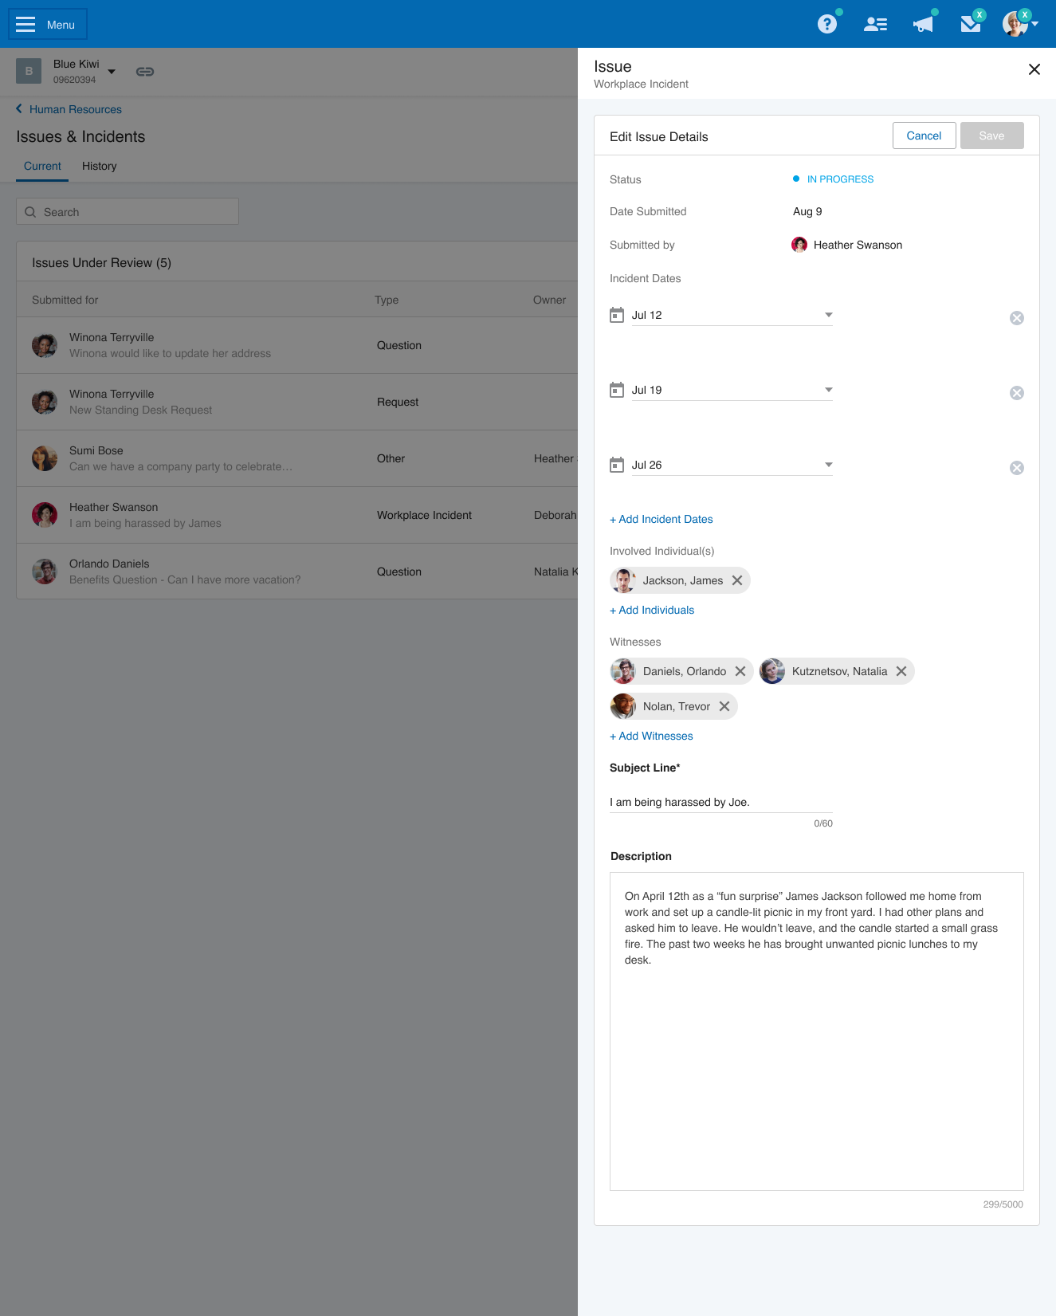Open the inbox envelope icon

coord(971,24)
